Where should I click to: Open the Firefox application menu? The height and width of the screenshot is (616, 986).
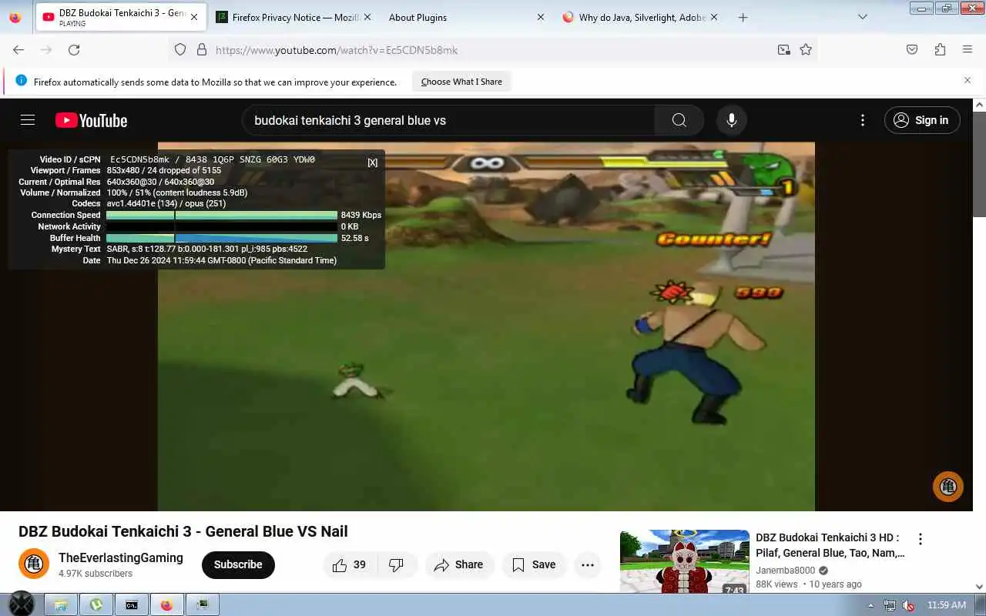click(x=968, y=49)
